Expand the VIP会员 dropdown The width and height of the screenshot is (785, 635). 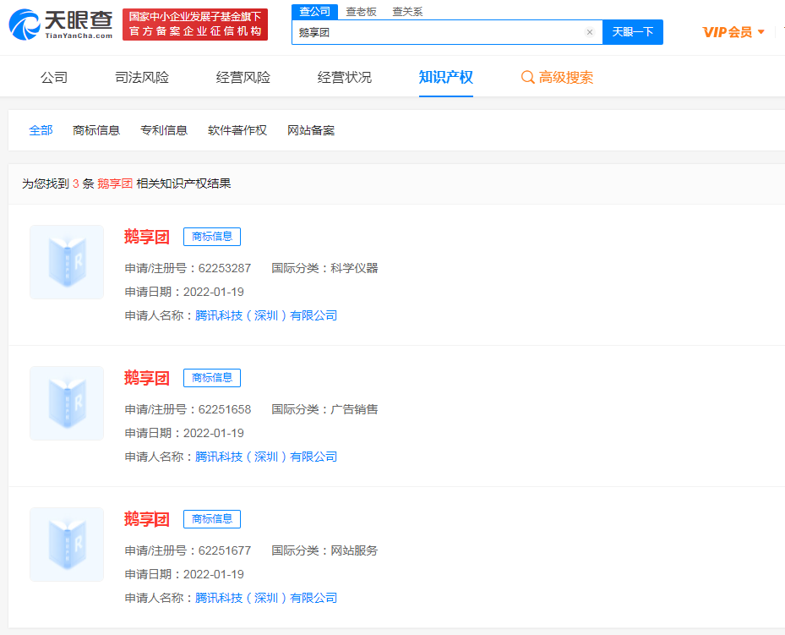[760, 32]
